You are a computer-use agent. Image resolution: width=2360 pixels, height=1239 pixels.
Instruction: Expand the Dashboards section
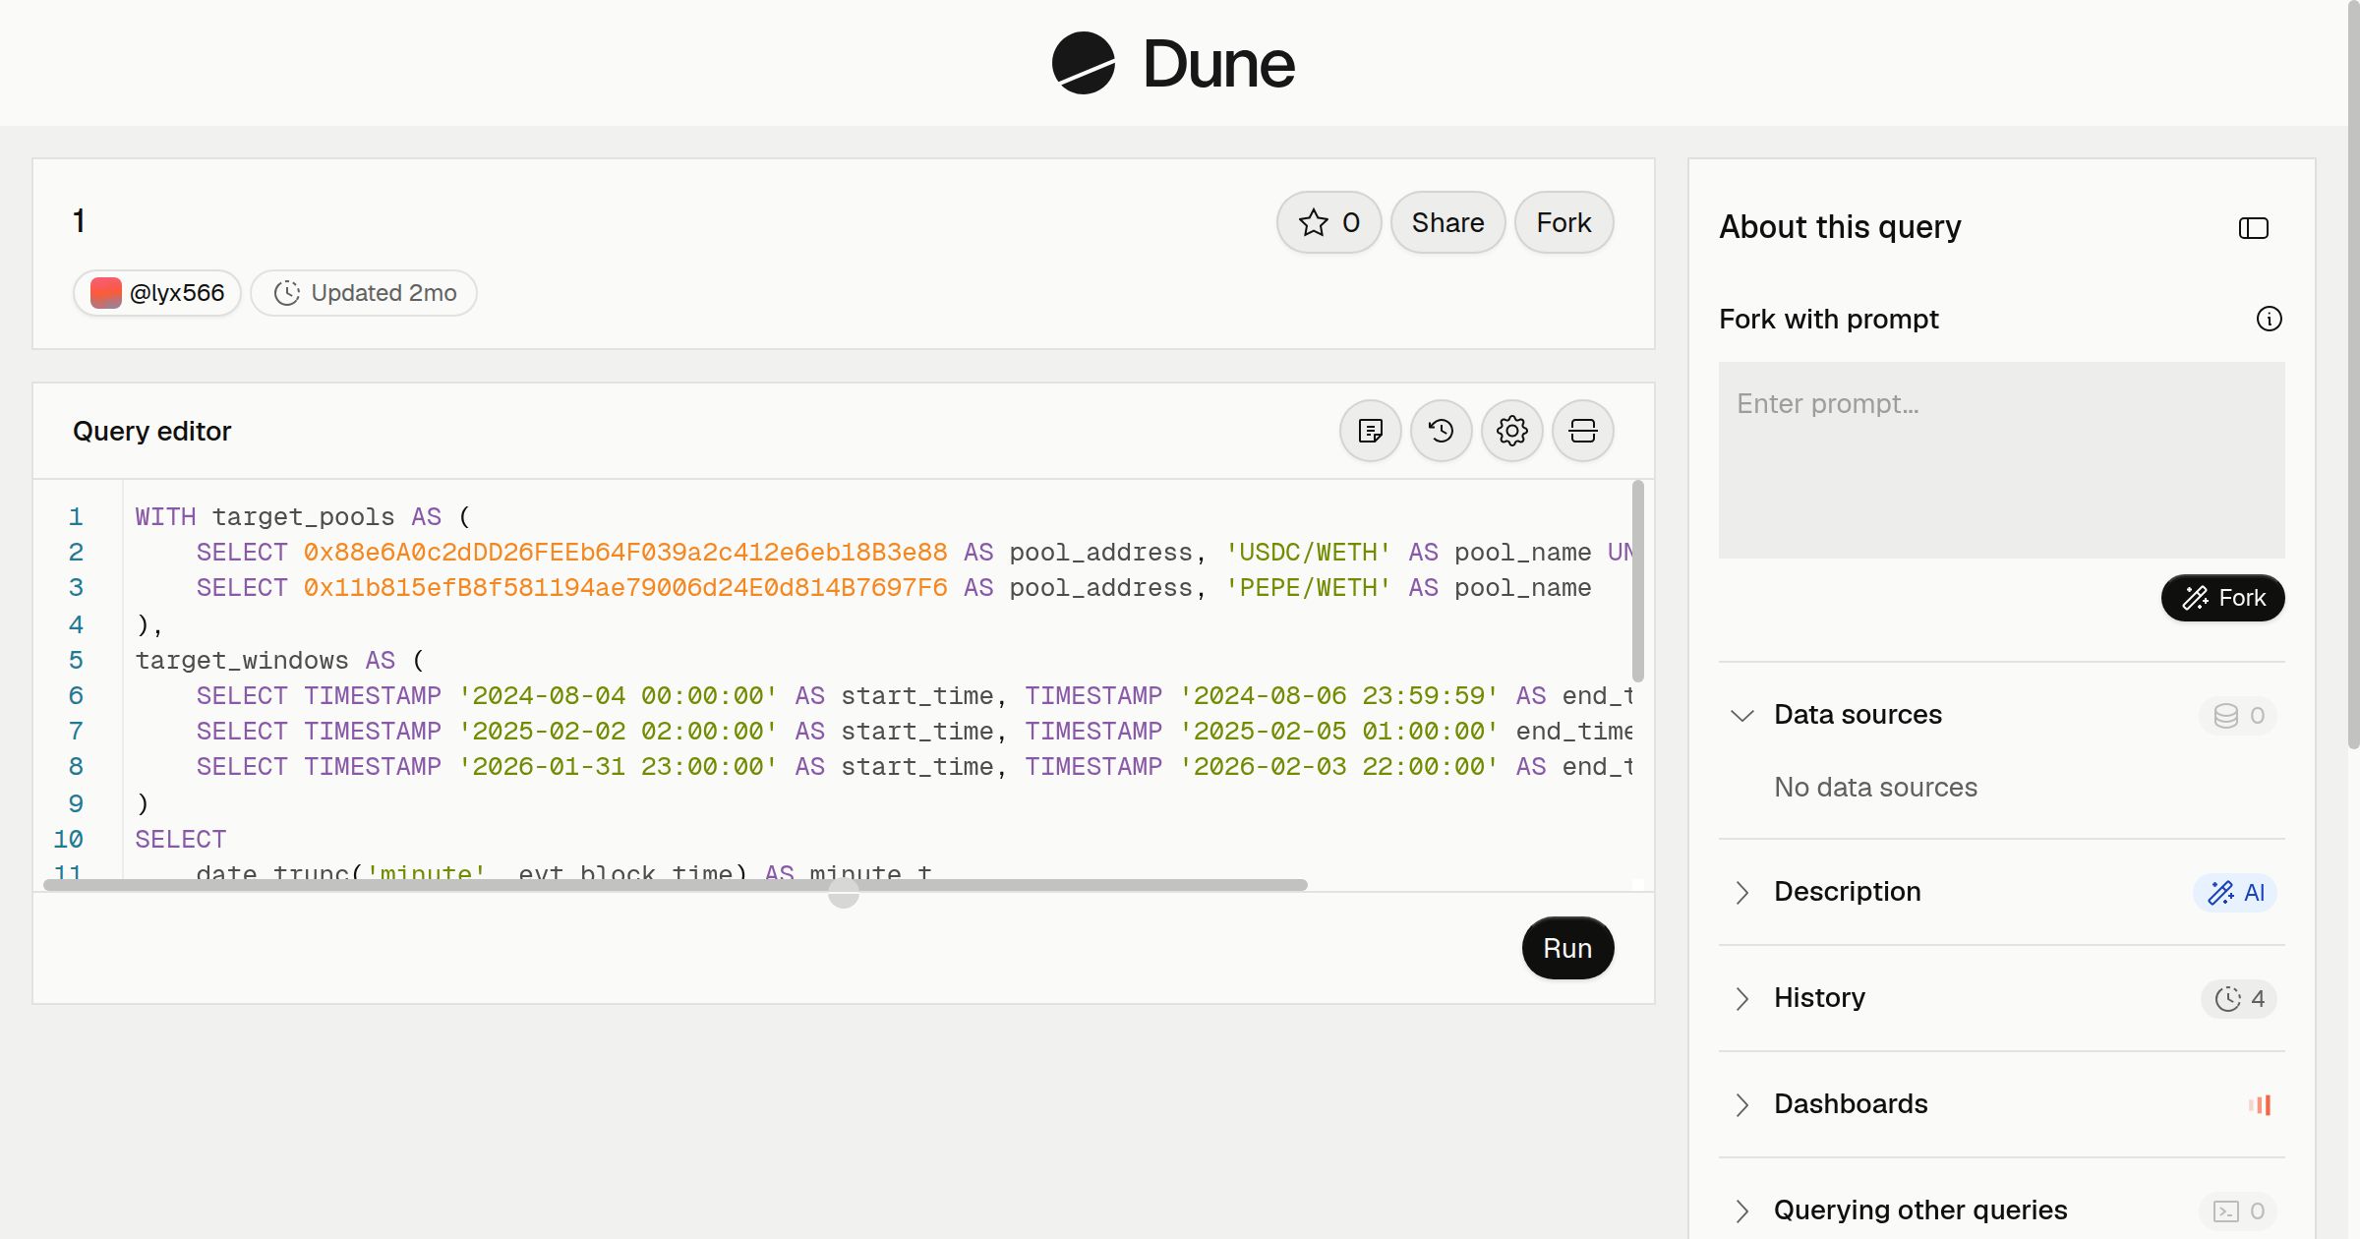coord(1742,1104)
